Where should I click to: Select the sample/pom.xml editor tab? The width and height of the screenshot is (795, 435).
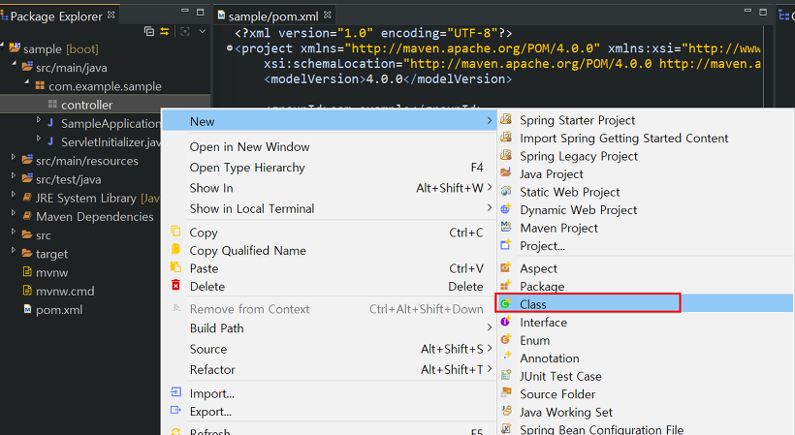point(273,16)
